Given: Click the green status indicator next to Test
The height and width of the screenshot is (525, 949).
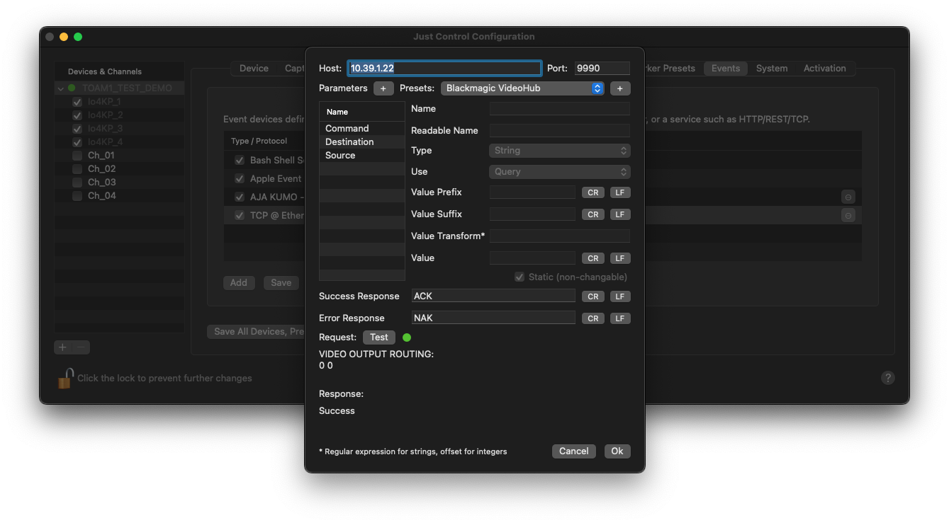Looking at the screenshot, I should [x=407, y=337].
